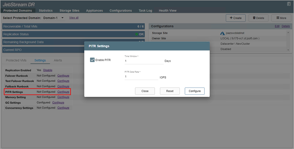This screenshot has width=294, height=149.
Task: Open the More actions menu
Action: pos(281,18)
